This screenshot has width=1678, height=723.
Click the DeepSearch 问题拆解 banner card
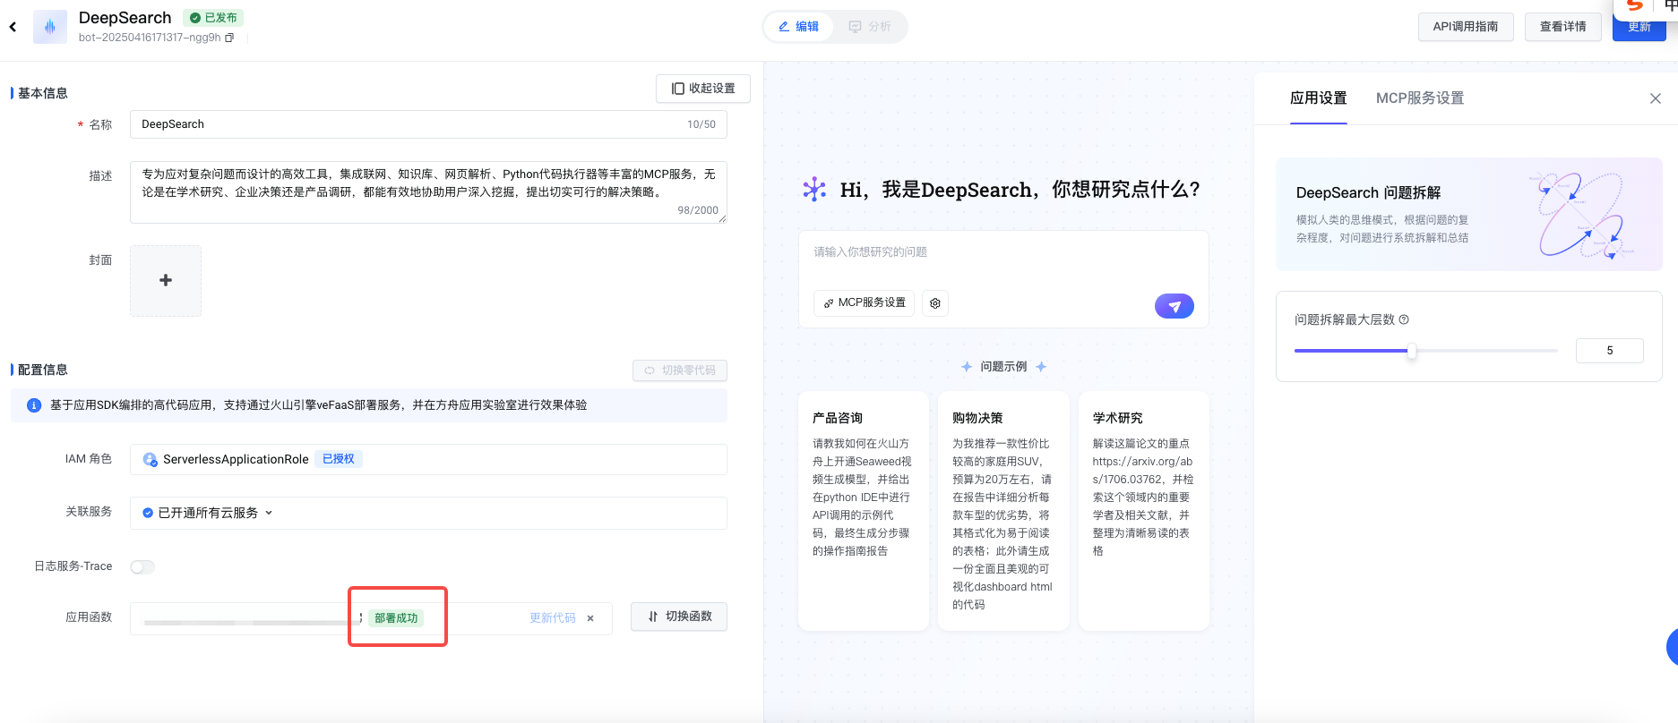click(1469, 215)
